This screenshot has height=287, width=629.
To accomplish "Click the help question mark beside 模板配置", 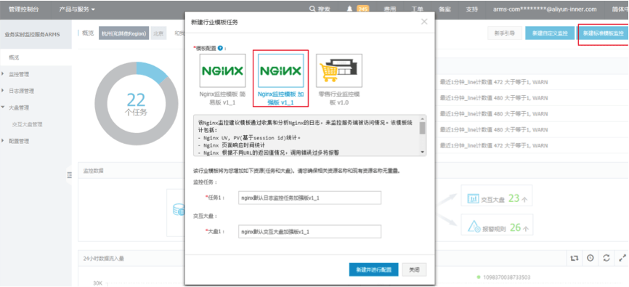I will tap(220, 48).
